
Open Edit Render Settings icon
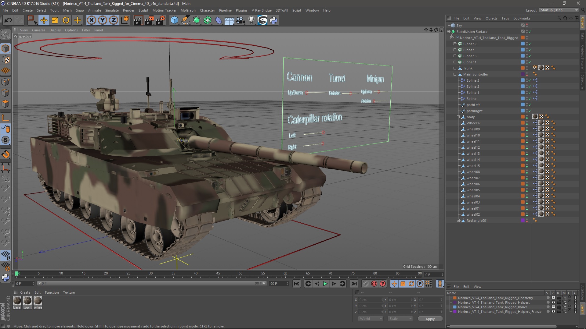click(x=161, y=20)
